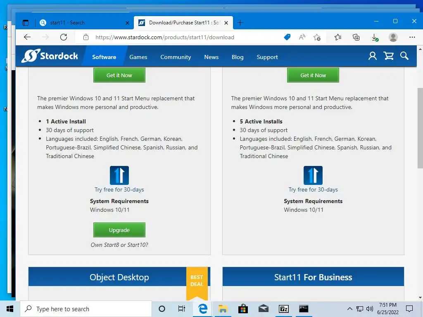Click Try free for 30-days under 5 Installs
Viewport: 423px width, 317px height.
click(313, 189)
